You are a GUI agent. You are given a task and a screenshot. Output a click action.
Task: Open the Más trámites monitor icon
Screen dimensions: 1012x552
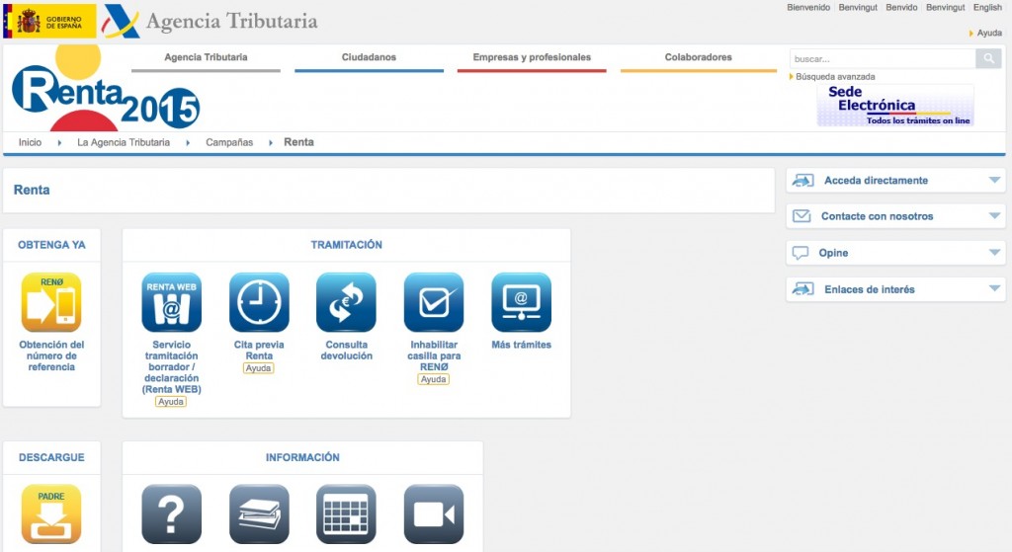pos(522,302)
